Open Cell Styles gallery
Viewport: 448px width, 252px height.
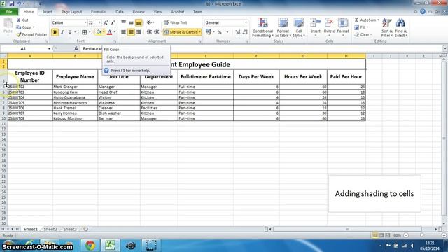click(299, 28)
